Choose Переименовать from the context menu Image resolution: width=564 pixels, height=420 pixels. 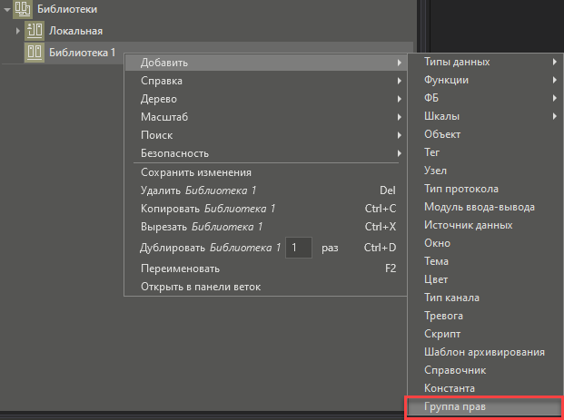pyautogui.click(x=180, y=269)
